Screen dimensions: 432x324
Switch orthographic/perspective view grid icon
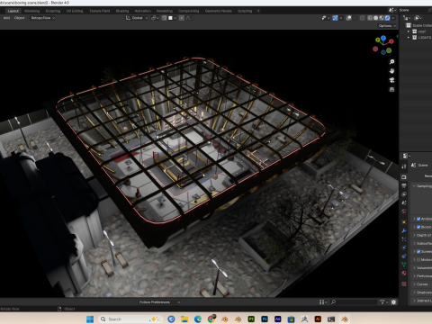[x=391, y=89]
